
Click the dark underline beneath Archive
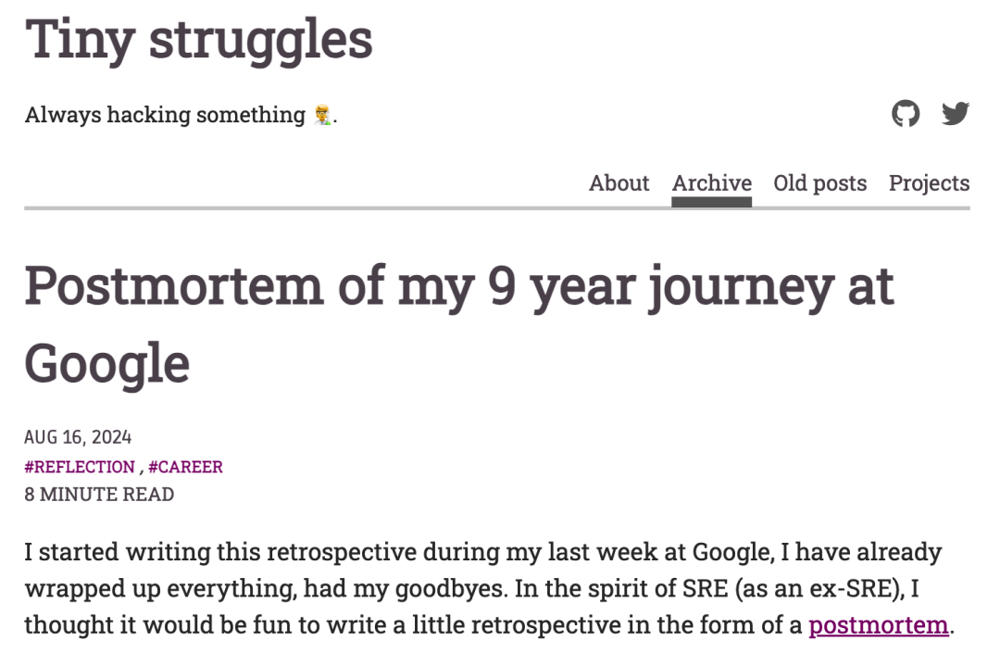coord(711,202)
